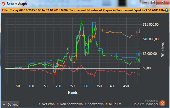Click the 100 hands axis label

[x=31, y=86]
